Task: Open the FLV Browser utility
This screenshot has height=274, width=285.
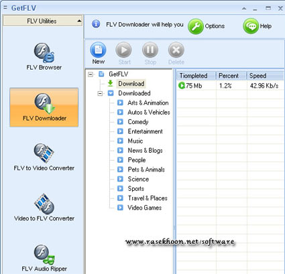Action: tap(44, 57)
